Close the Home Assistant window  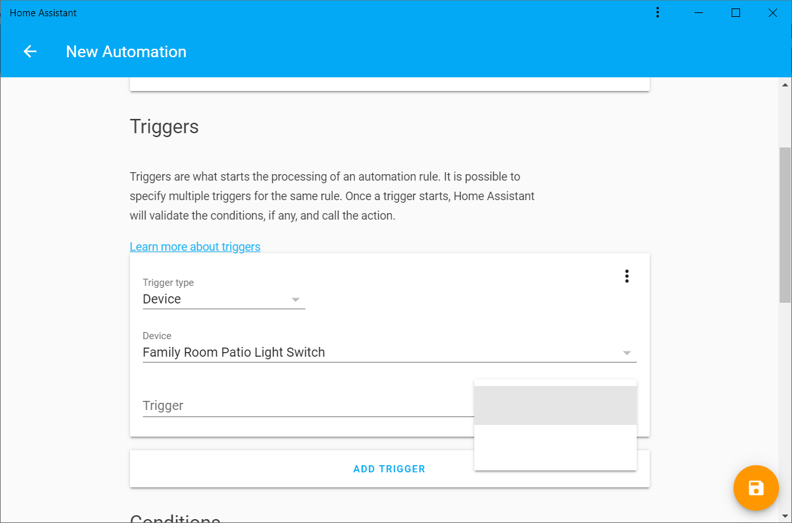[x=773, y=13]
